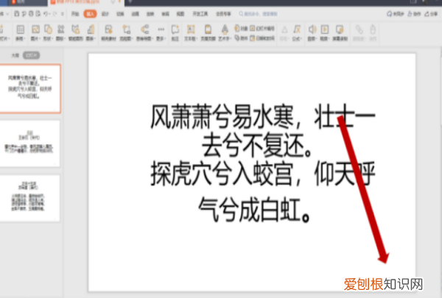Viewport: 442px width, 298px height.
Task: Expand the quick access toolbar customize arrow
Action: point(63,13)
